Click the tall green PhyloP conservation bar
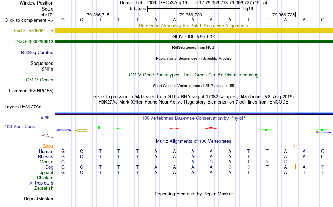 click(x=99, y=127)
